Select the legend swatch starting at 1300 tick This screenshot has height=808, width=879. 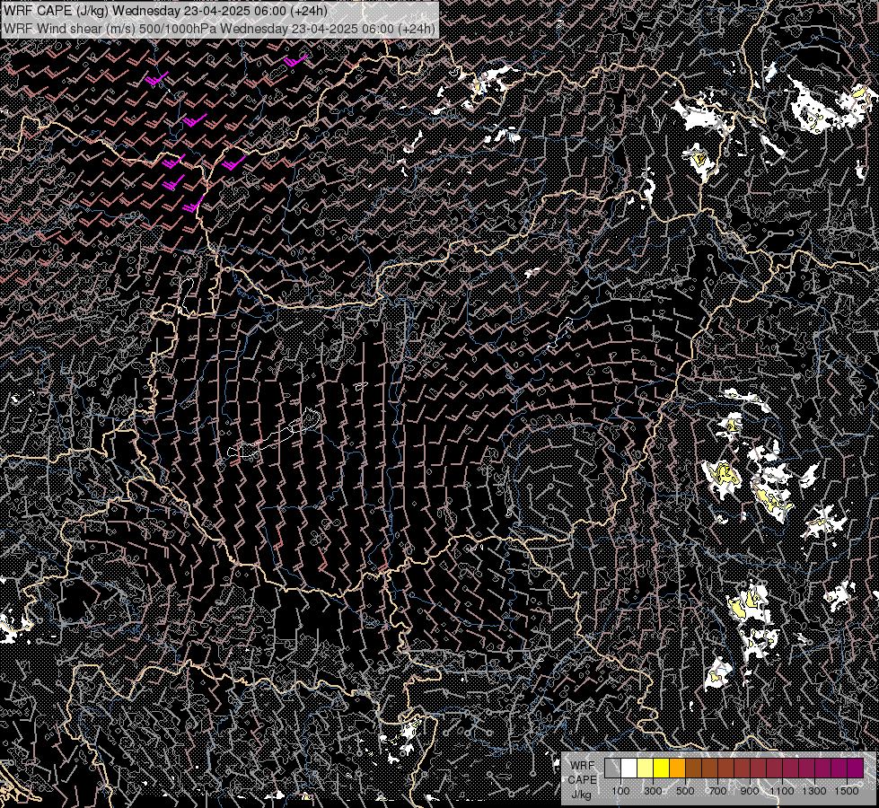pyautogui.click(x=823, y=768)
